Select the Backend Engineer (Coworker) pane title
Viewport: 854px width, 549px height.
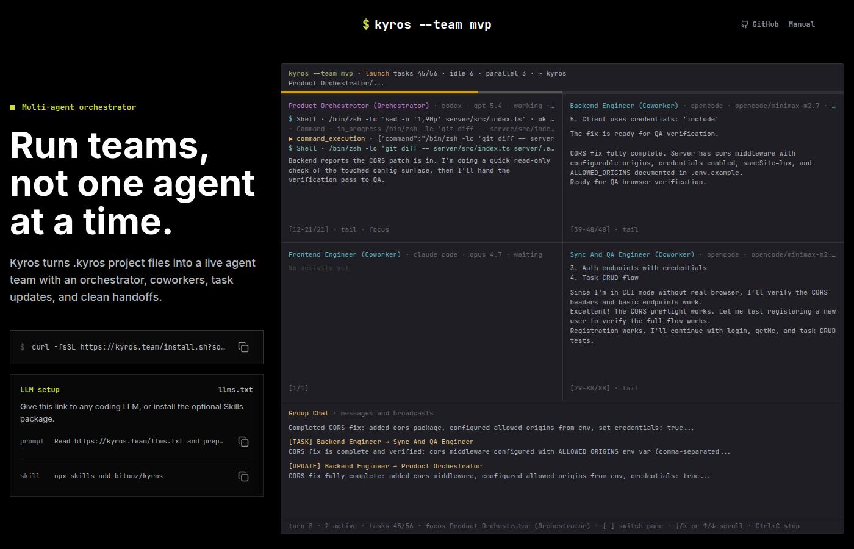624,106
